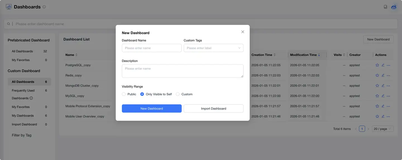402x160 pixels.
Task: Click the Dashboards info icon beside the title
Action: [44, 7]
